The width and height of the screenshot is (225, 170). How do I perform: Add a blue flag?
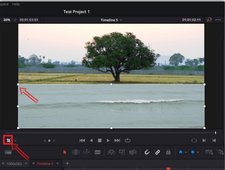pos(181,152)
